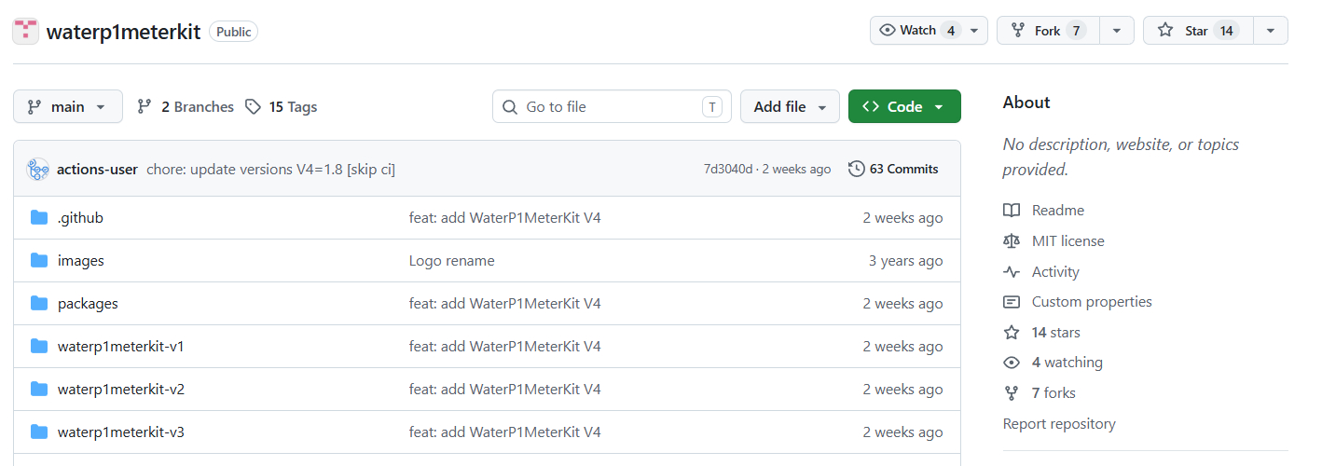Open commit history via clock icon
Image resolution: width=1322 pixels, height=466 pixels.
coord(856,169)
